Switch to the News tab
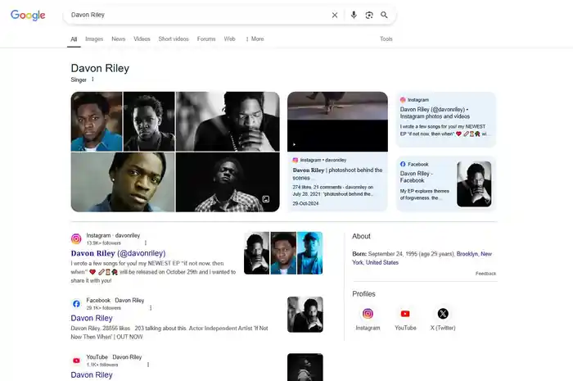Viewport: 573px width, 381px height. tap(119, 39)
